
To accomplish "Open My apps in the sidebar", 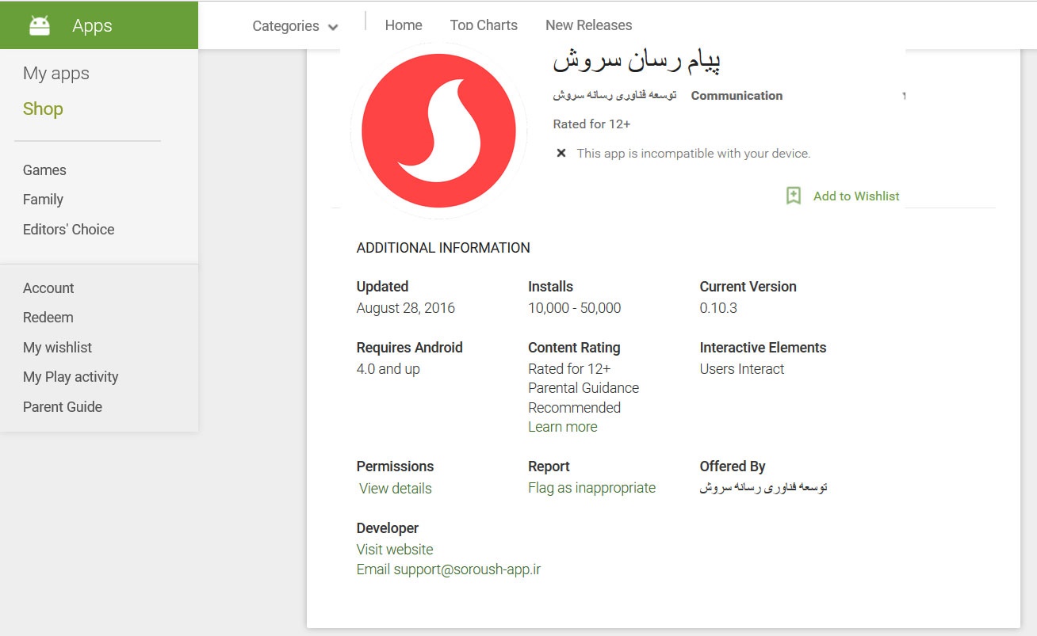I will point(56,74).
